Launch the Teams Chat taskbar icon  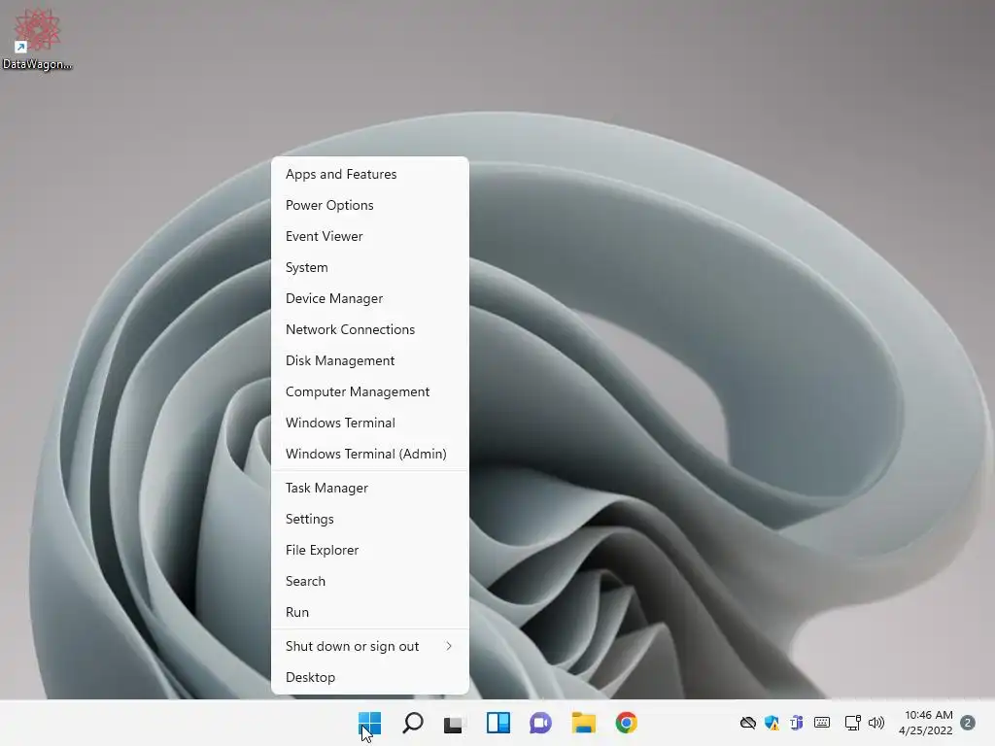pyautogui.click(x=540, y=723)
